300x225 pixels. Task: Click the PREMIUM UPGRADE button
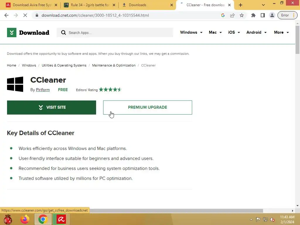pyautogui.click(x=148, y=108)
